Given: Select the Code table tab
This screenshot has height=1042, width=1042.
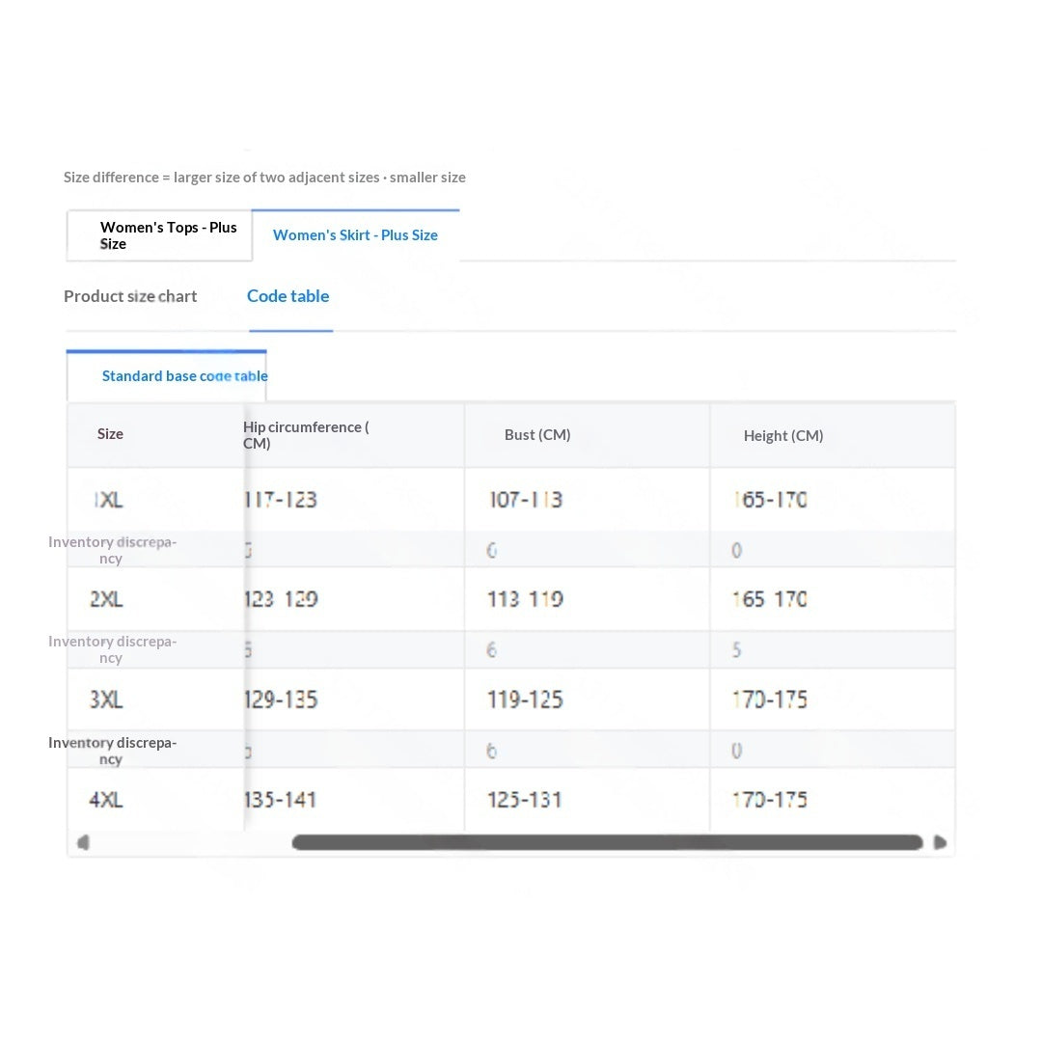Looking at the screenshot, I should (288, 296).
